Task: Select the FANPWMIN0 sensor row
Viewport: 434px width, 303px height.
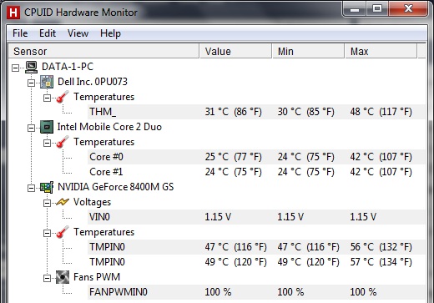Action: coord(256,292)
